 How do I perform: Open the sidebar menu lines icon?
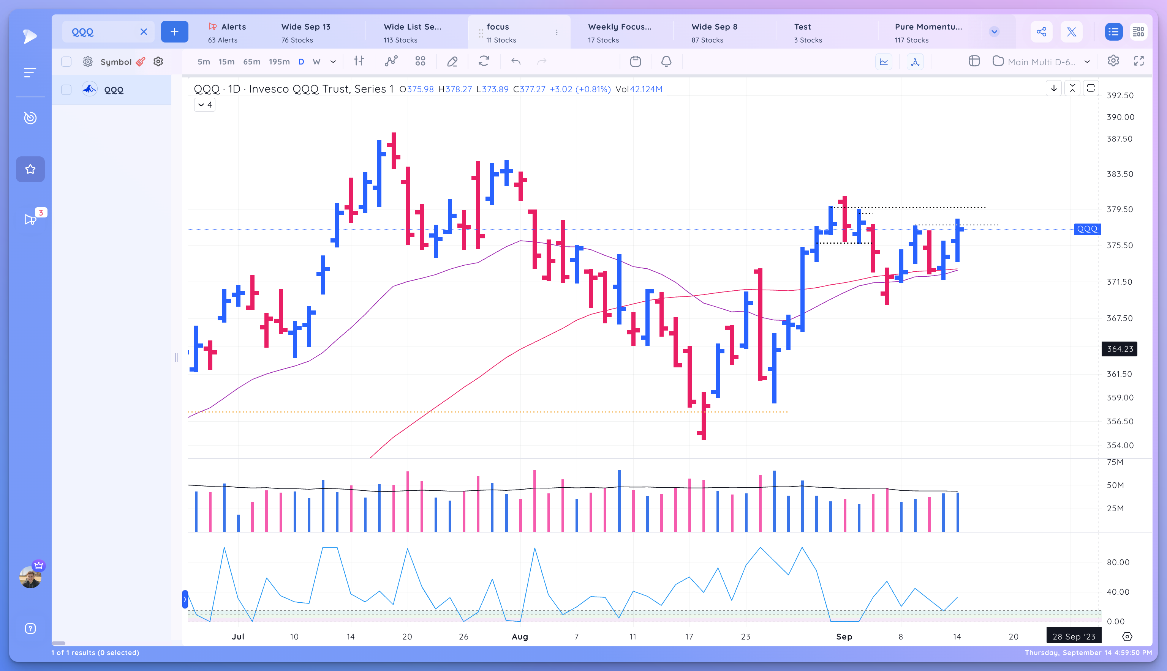tap(30, 72)
